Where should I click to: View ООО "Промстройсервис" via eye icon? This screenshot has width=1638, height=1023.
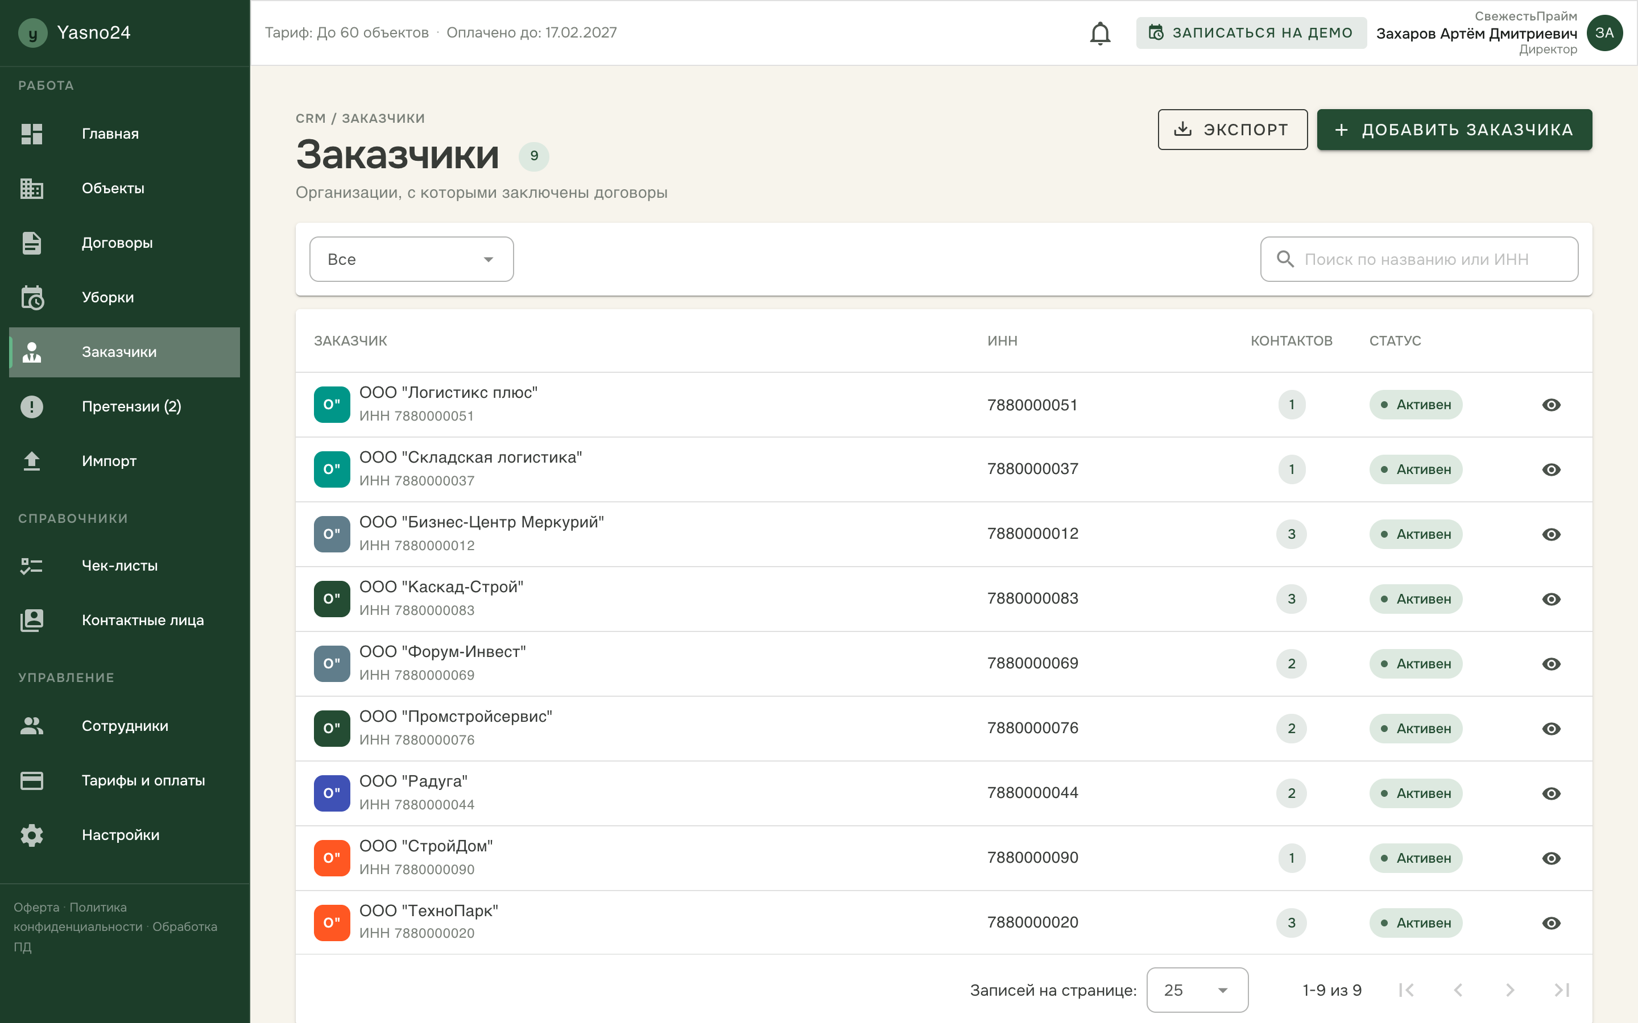(1552, 729)
